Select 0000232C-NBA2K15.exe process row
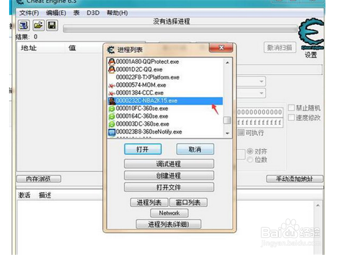 (x=165, y=101)
